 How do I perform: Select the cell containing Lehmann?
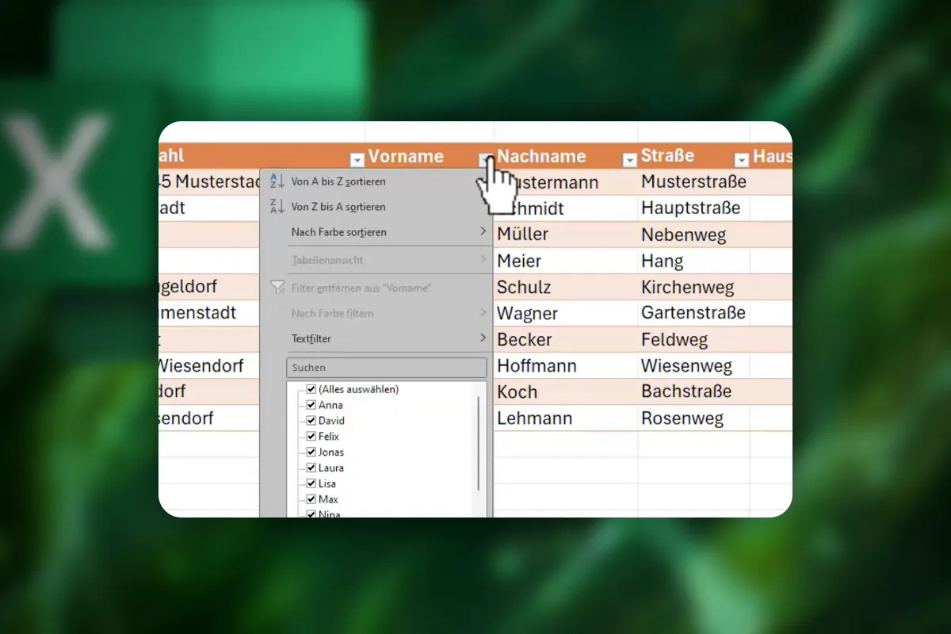tap(566, 418)
